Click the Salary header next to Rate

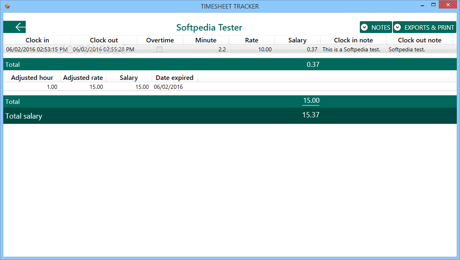coord(298,40)
